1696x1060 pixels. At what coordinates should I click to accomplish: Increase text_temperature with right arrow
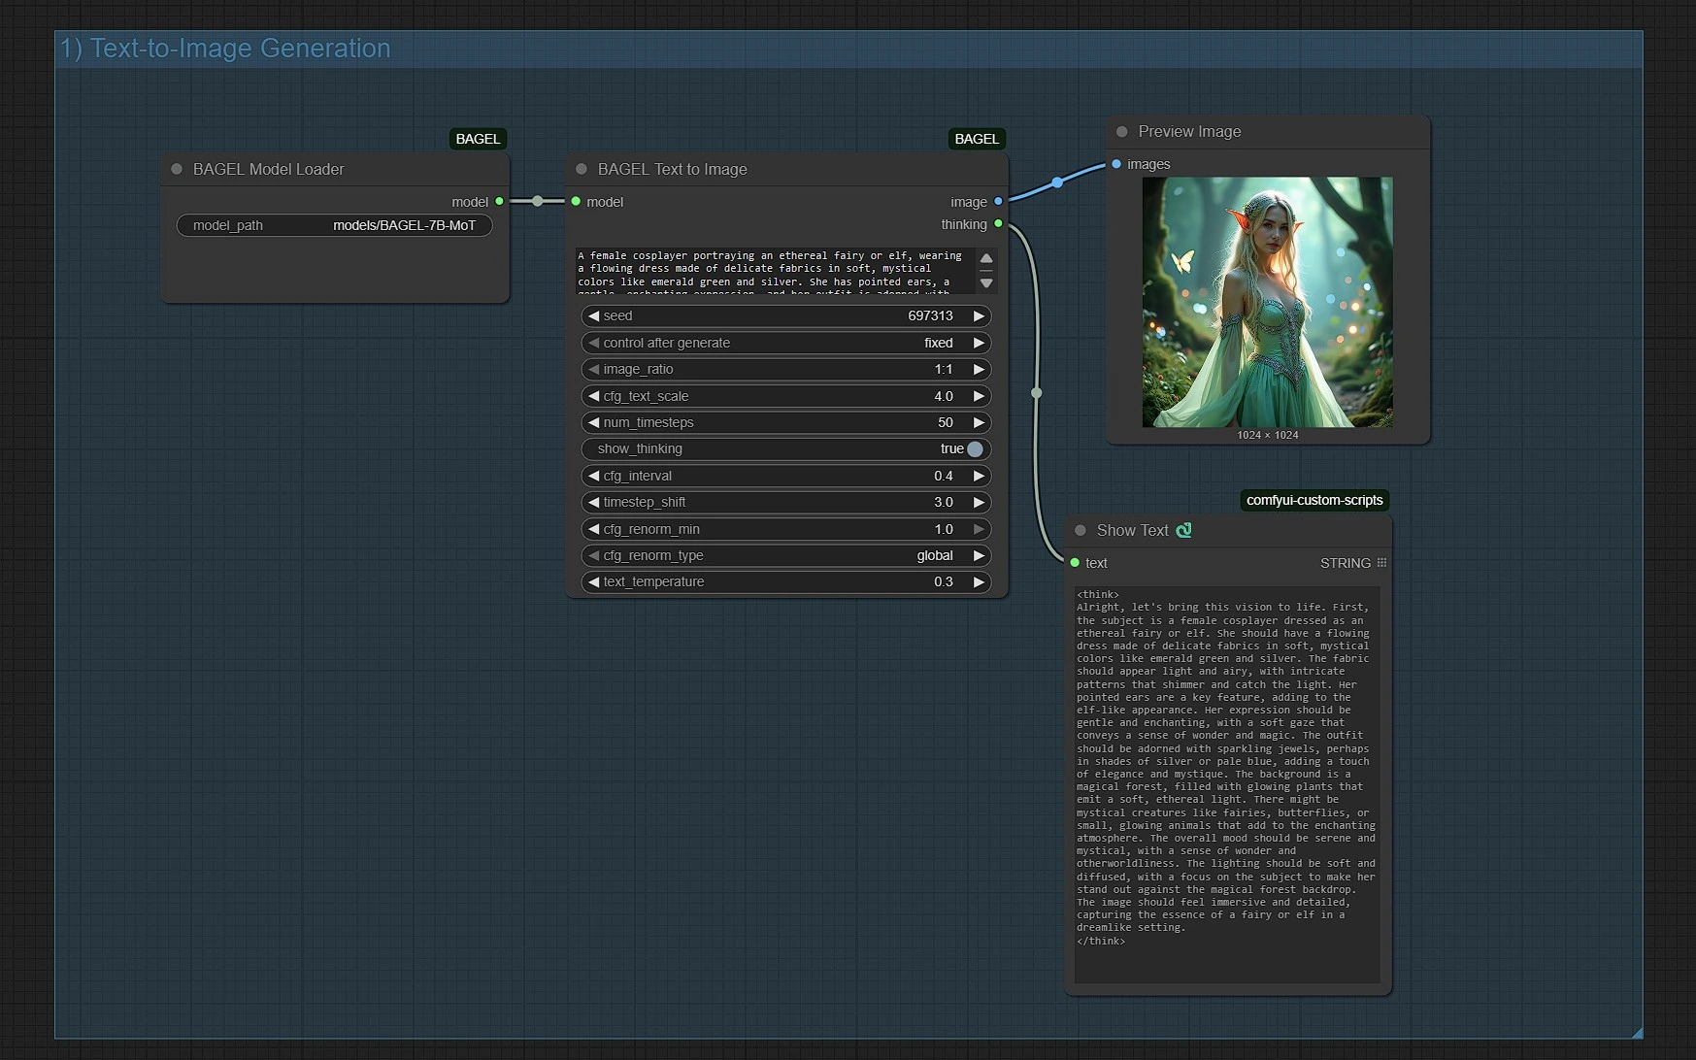979,581
